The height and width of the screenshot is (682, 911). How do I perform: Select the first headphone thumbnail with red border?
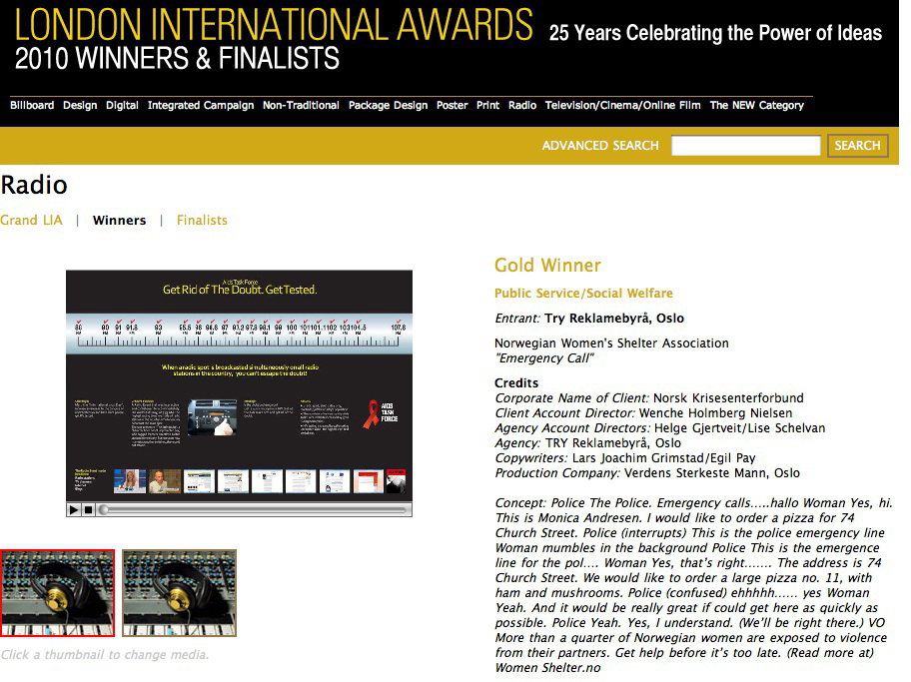(x=58, y=592)
